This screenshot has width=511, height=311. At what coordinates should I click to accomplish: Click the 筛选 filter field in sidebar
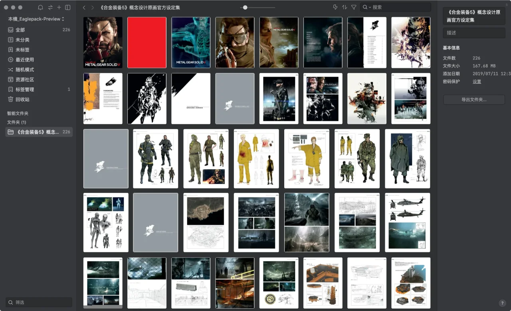(x=39, y=302)
